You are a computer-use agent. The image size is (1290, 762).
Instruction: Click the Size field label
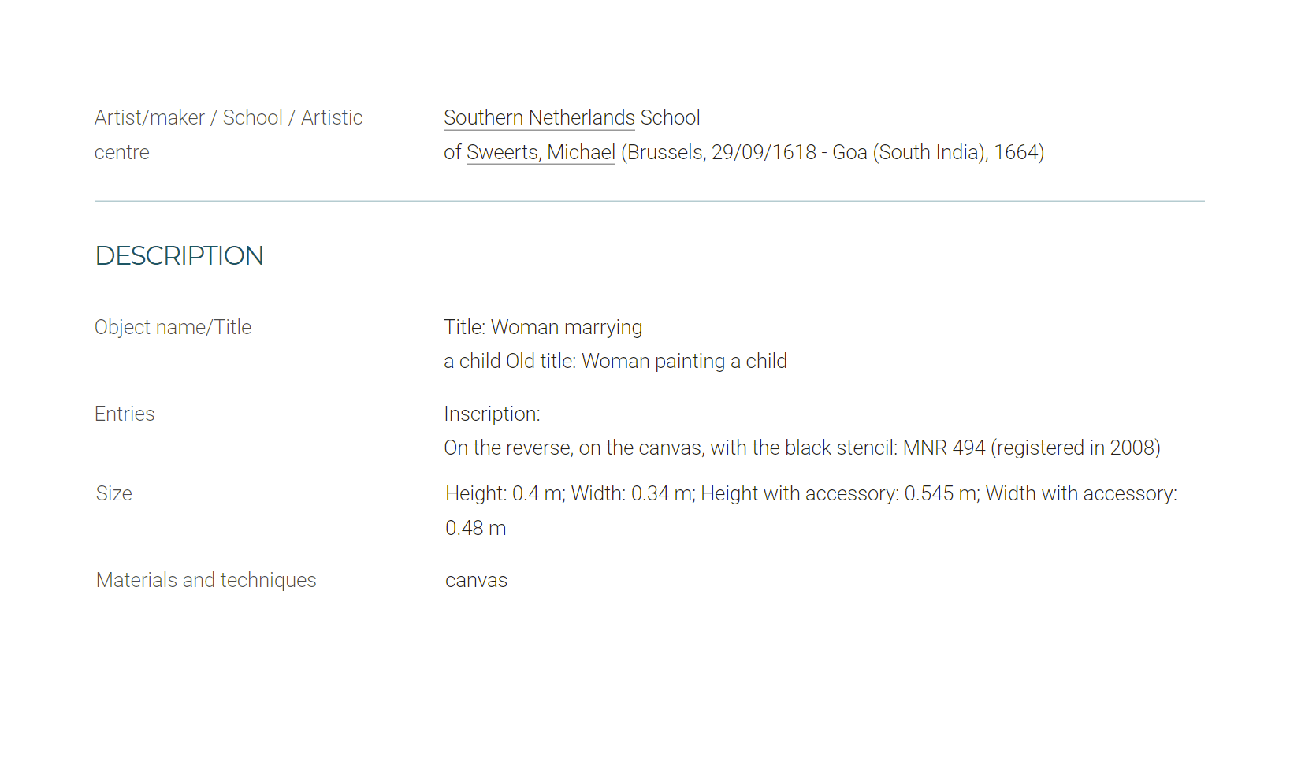(x=114, y=493)
